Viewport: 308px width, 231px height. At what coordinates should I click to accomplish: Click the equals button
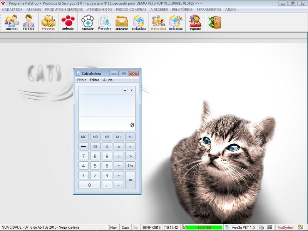click(131, 180)
